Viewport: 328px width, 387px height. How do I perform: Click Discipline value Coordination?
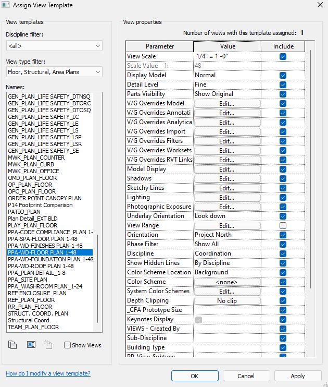(x=227, y=253)
